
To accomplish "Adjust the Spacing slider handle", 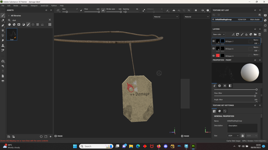I will pos(125,12).
